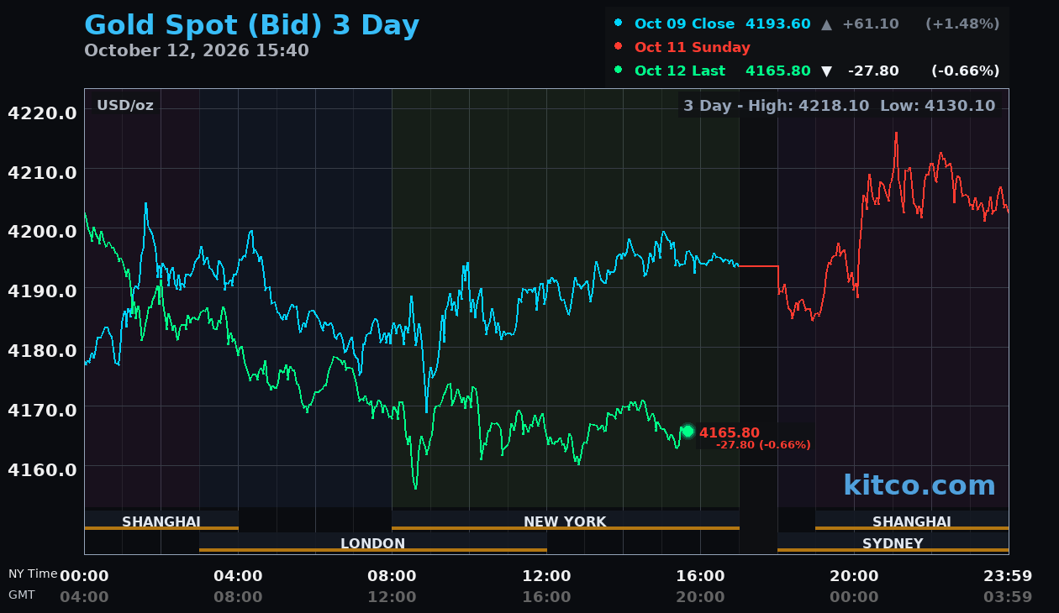
Task: Click the '(+1.48%)' change percentage
Action: point(962,24)
